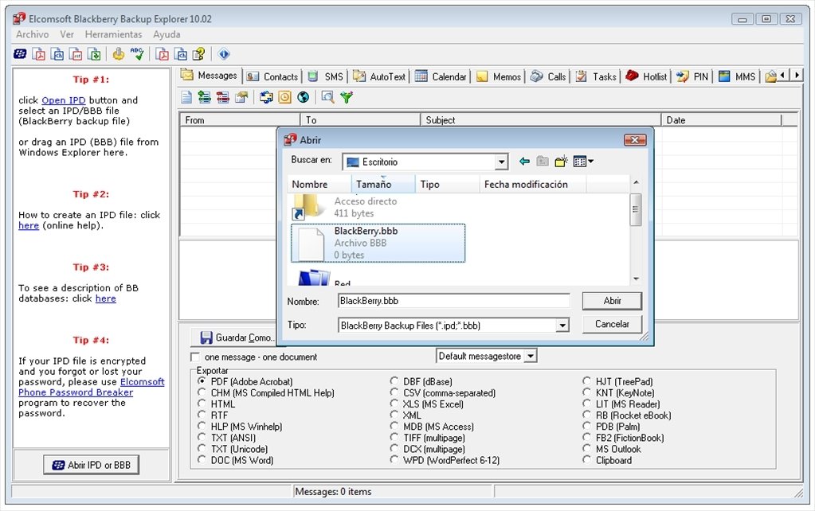Follow the 'Open IPD' link in Tip #1
Viewport: 815px width, 511px height.
point(64,100)
